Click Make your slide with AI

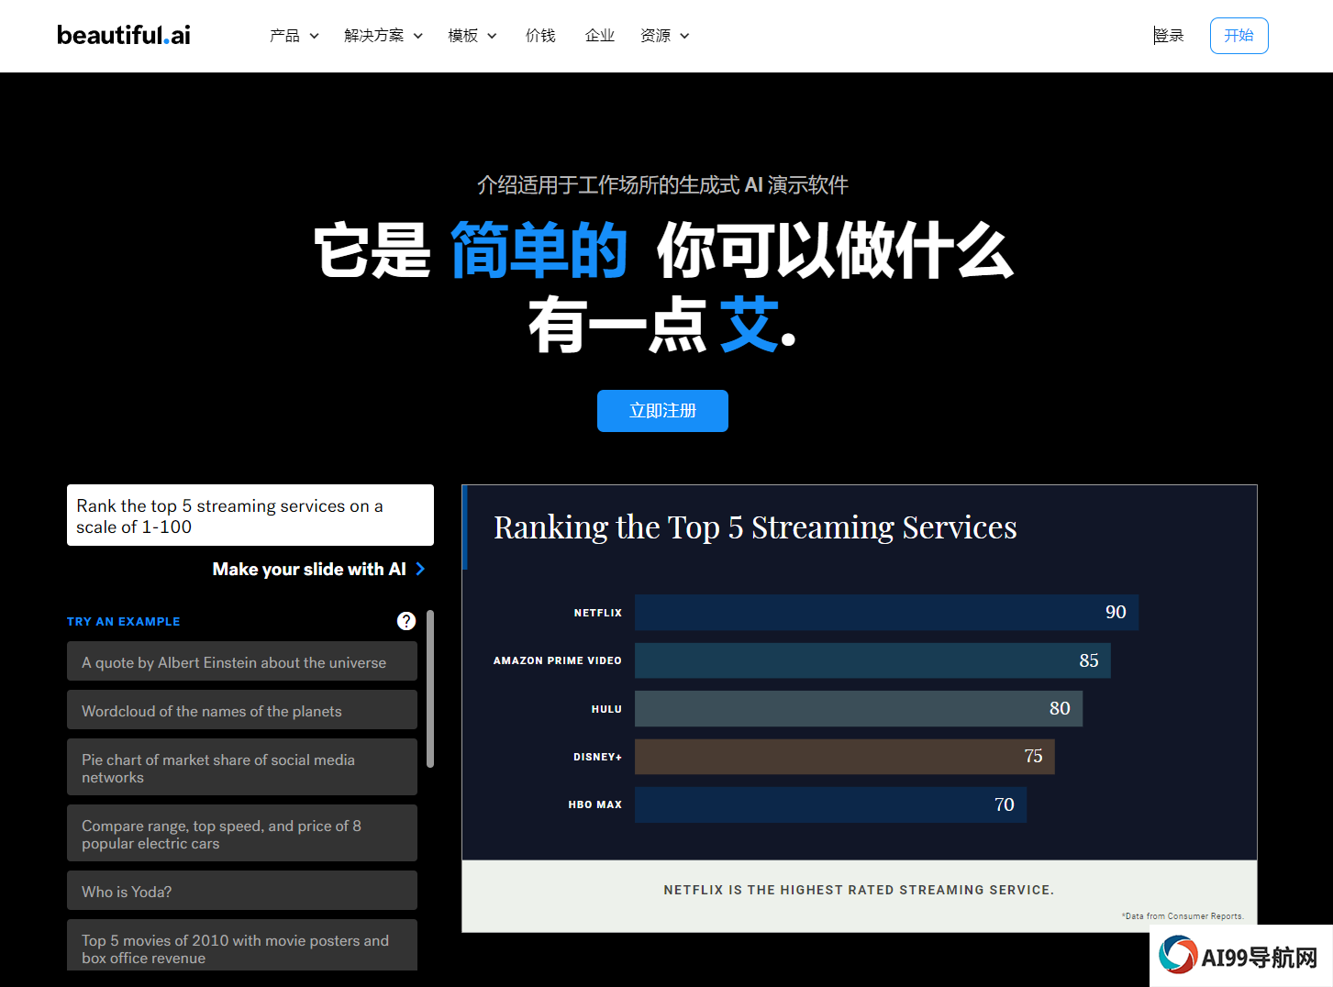309,569
